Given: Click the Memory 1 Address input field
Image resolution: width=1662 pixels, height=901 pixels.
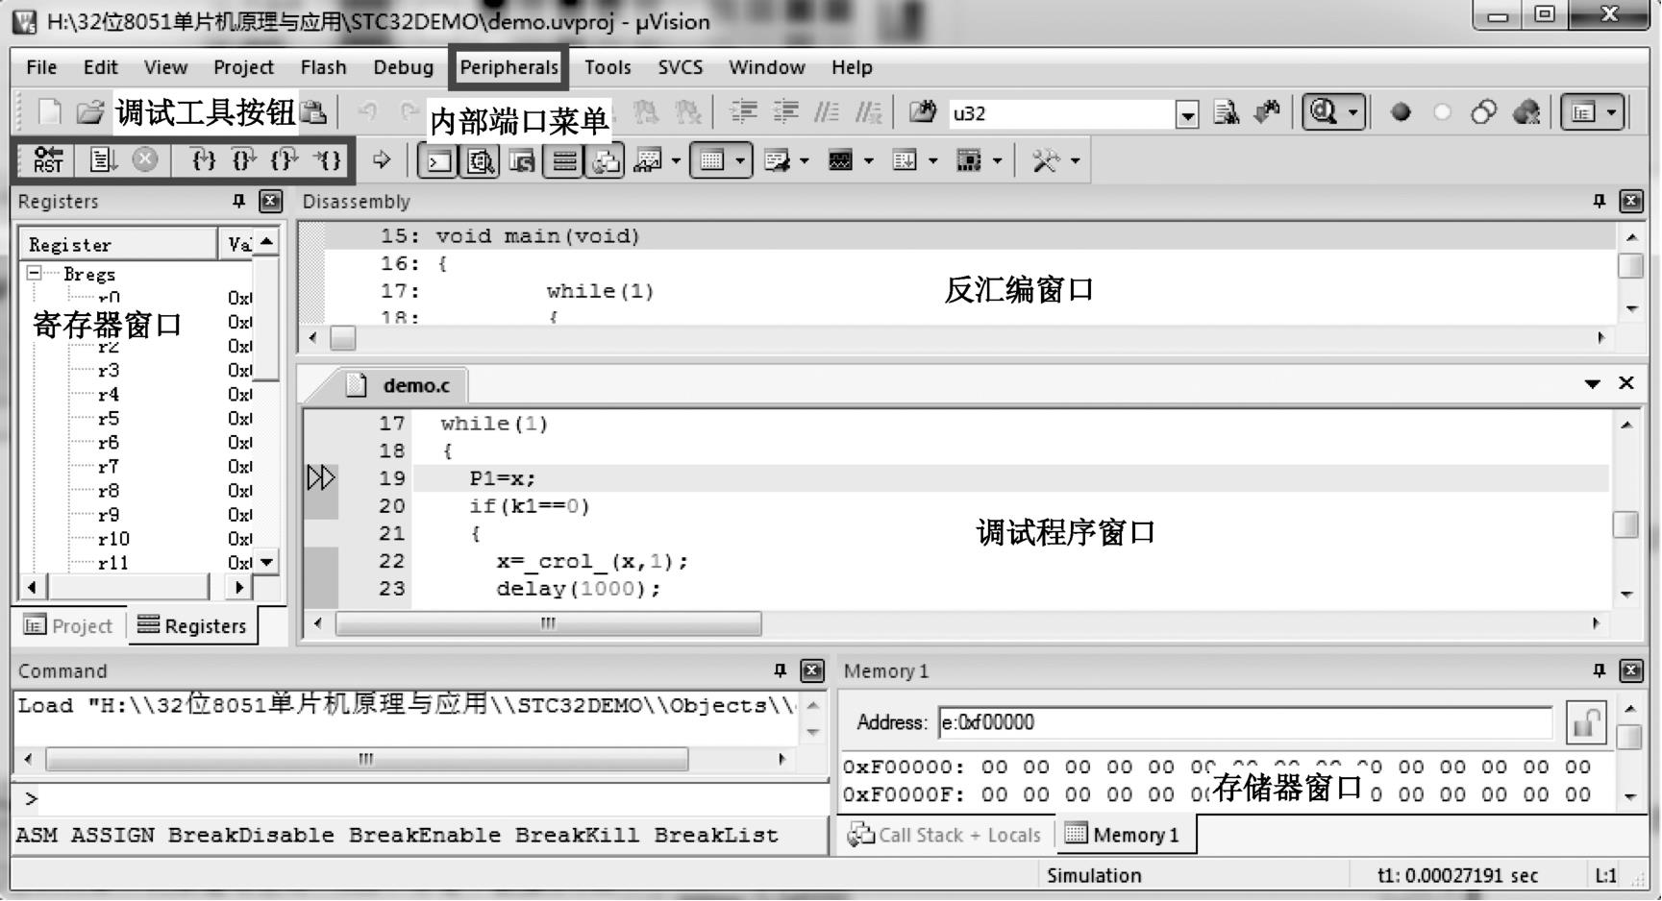Looking at the screenshot, I should pos(1245,722).
